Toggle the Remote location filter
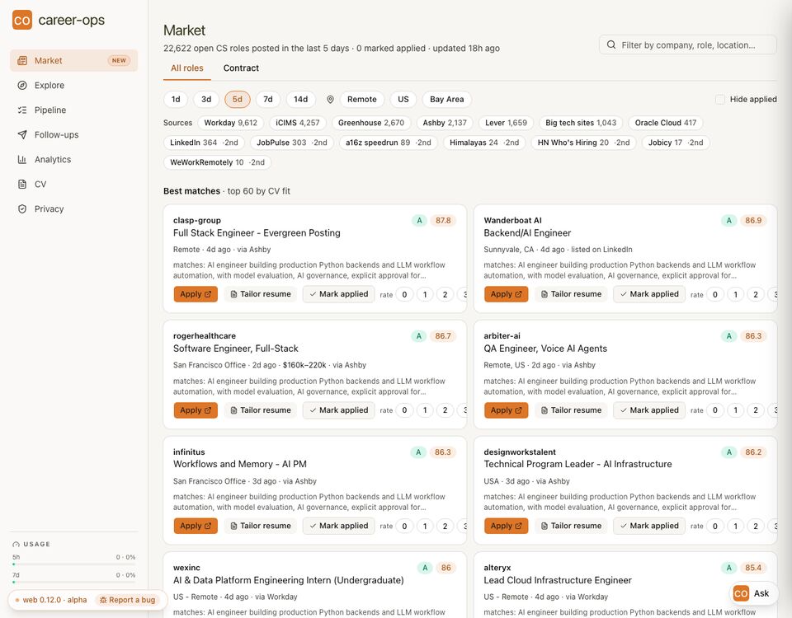Viewport: 792px width, 618px height. 362,100
